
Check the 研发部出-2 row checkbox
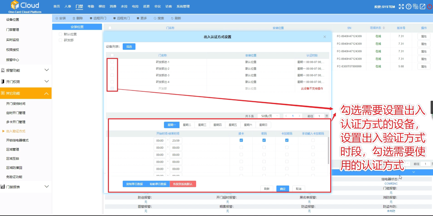coord(112,68)
